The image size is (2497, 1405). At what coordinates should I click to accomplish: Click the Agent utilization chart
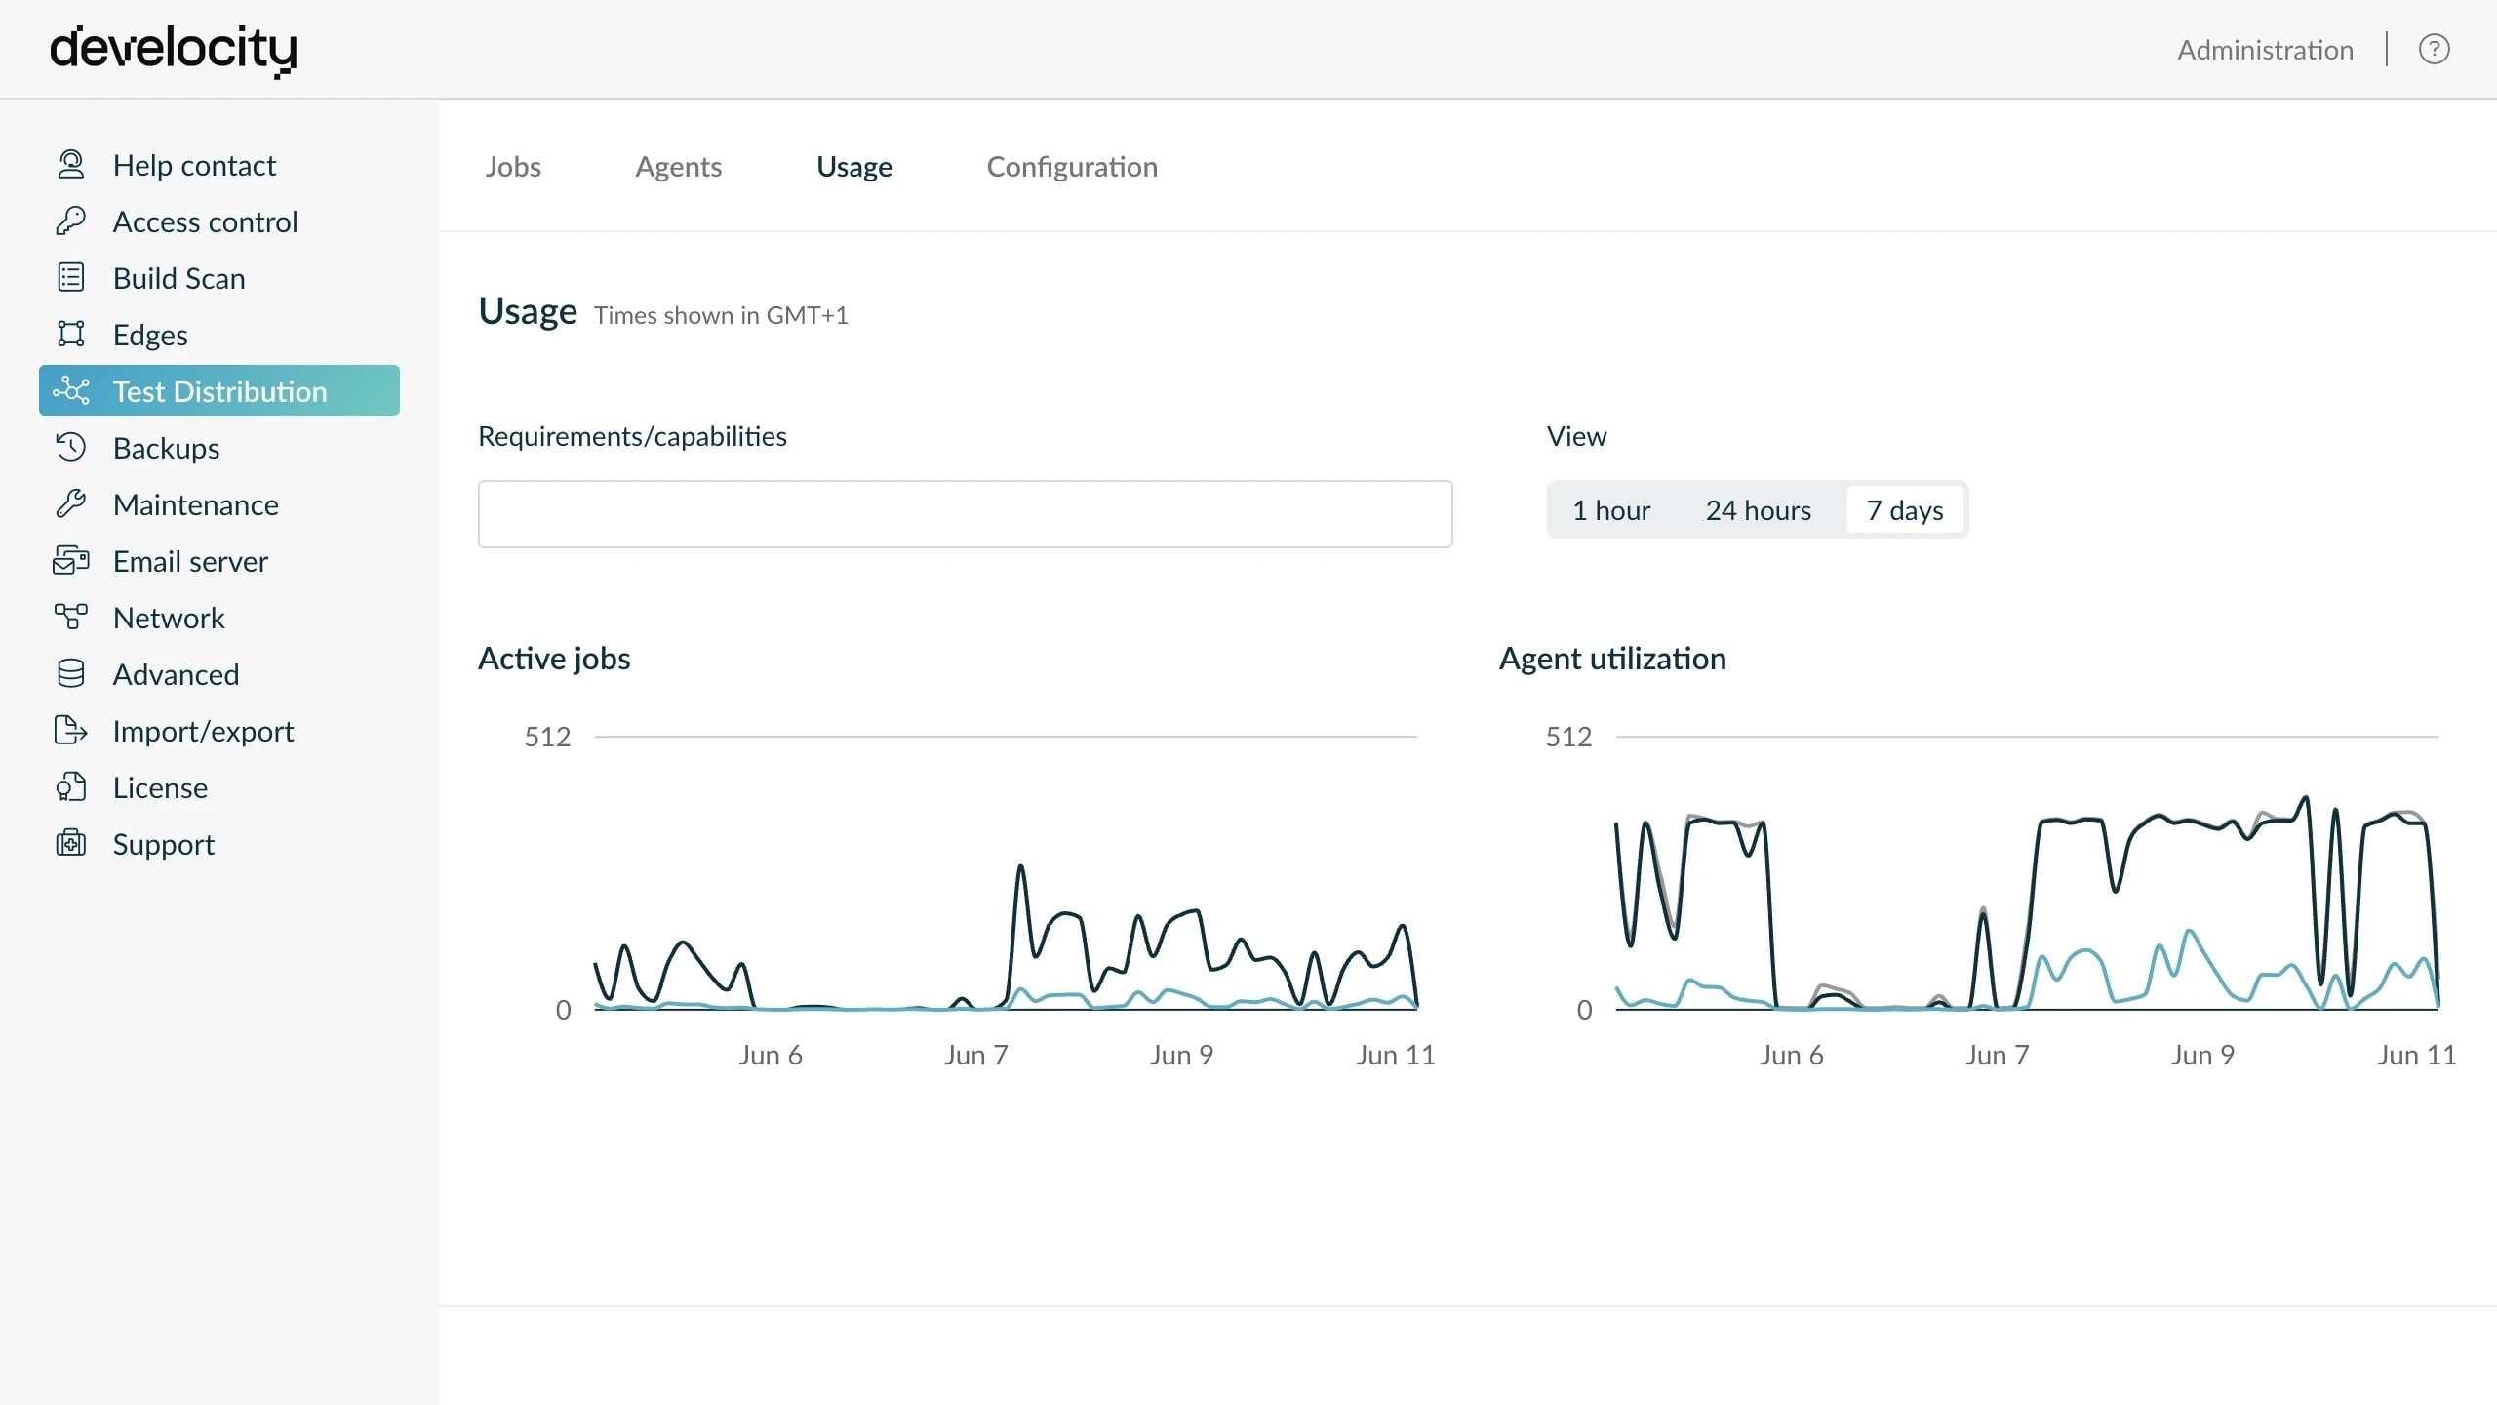point(2027,873)
